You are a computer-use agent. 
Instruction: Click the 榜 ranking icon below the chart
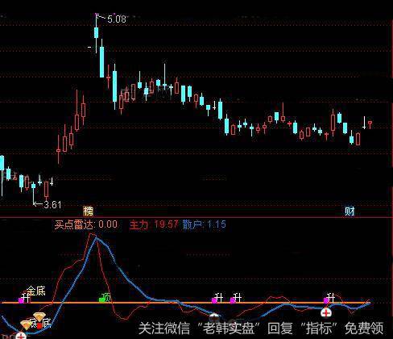coord(88,211)
